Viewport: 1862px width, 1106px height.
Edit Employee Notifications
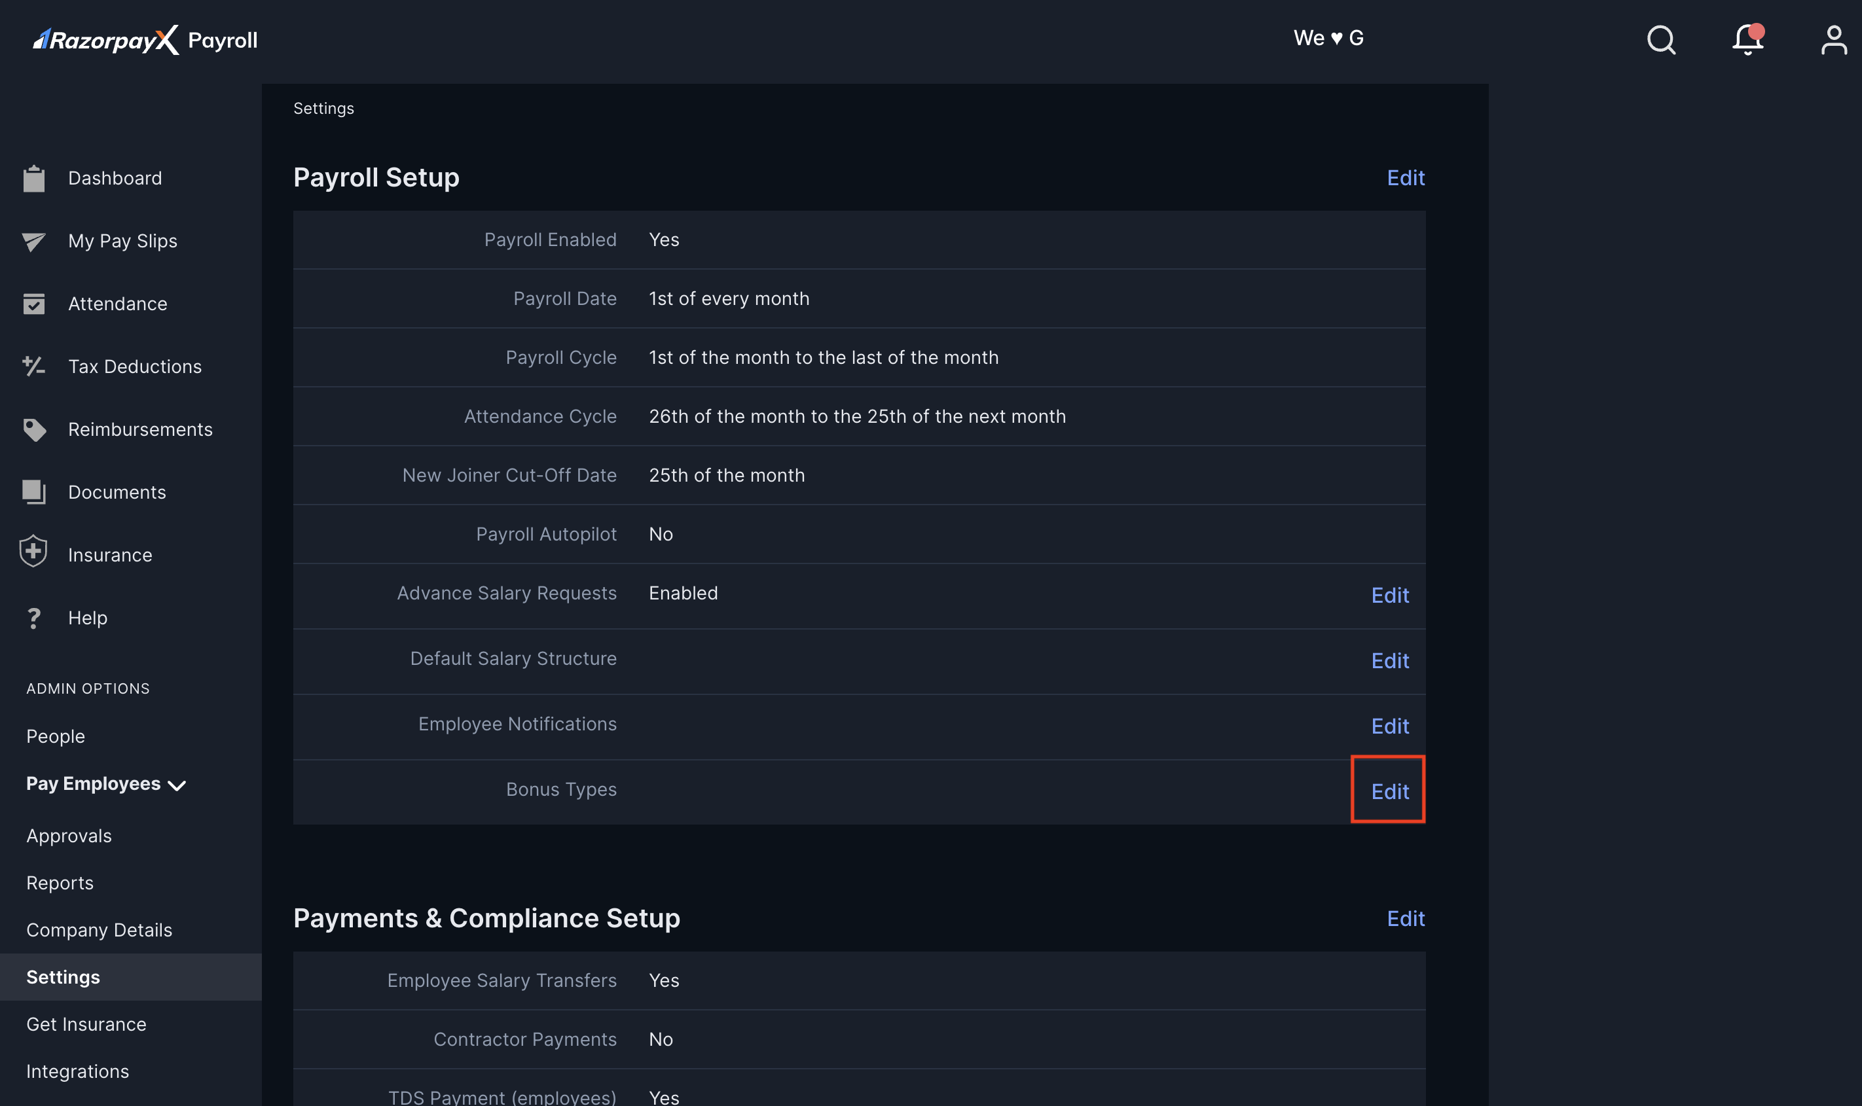click(x=1390, y=726)
